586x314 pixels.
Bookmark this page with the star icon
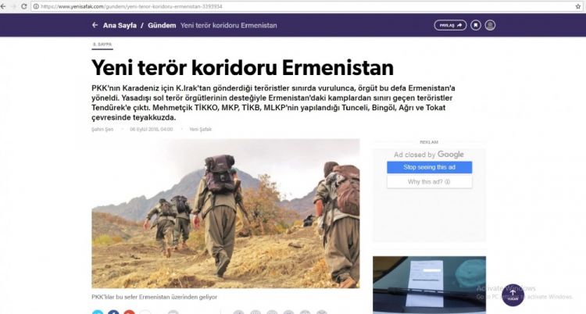click(577, 6)
